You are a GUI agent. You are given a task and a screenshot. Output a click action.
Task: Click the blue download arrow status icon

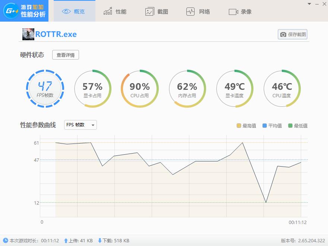pyautogui.click(x=100, y=240)
